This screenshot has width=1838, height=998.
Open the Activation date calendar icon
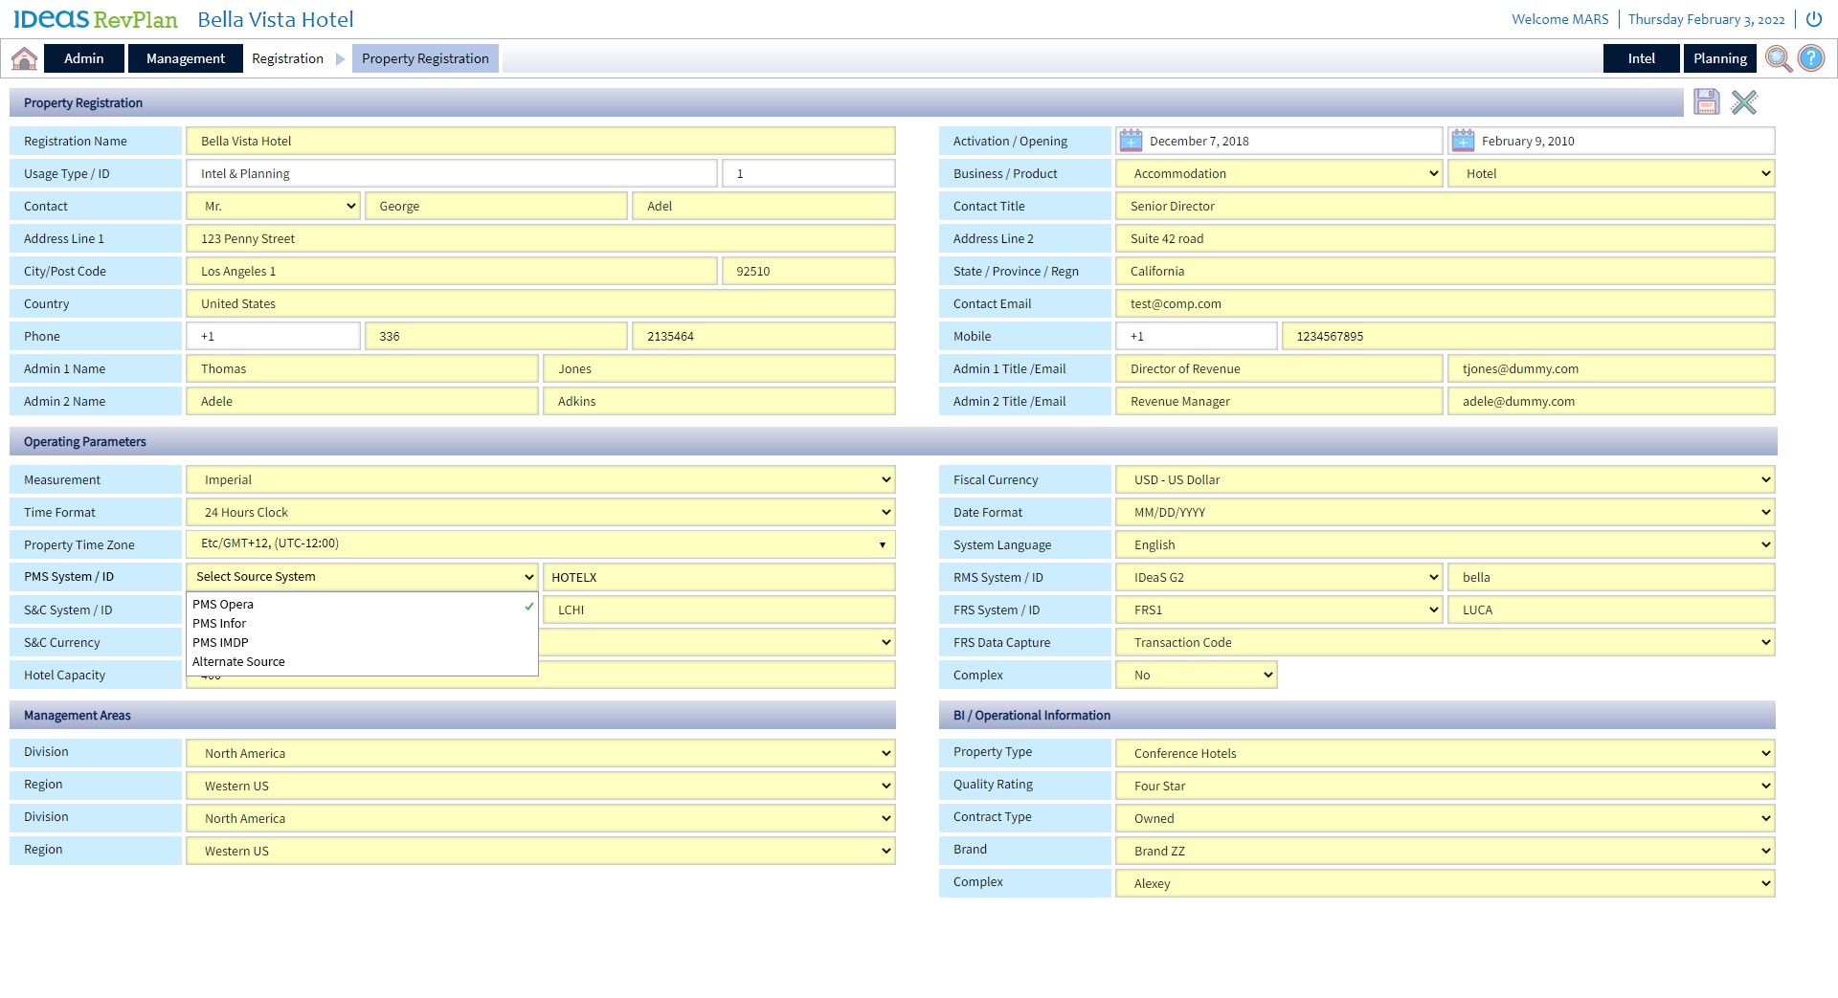(1132, 141)
